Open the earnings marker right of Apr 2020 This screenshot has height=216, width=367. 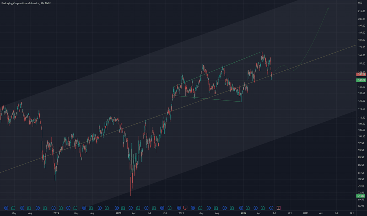tap(138, 208)
